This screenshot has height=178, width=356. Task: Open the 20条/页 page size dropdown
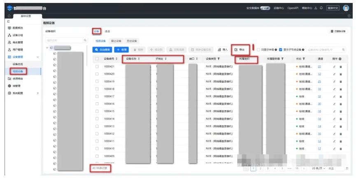[319, 168]
